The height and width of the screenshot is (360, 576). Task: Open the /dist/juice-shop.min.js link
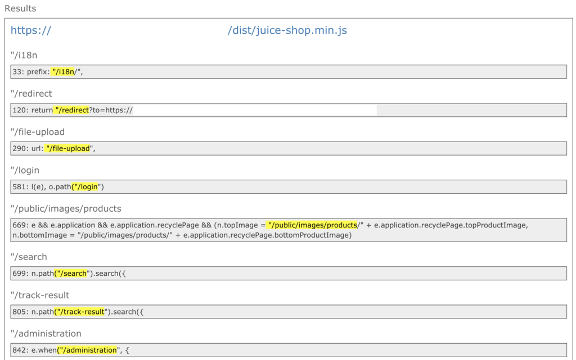click(x=287, y=30)
